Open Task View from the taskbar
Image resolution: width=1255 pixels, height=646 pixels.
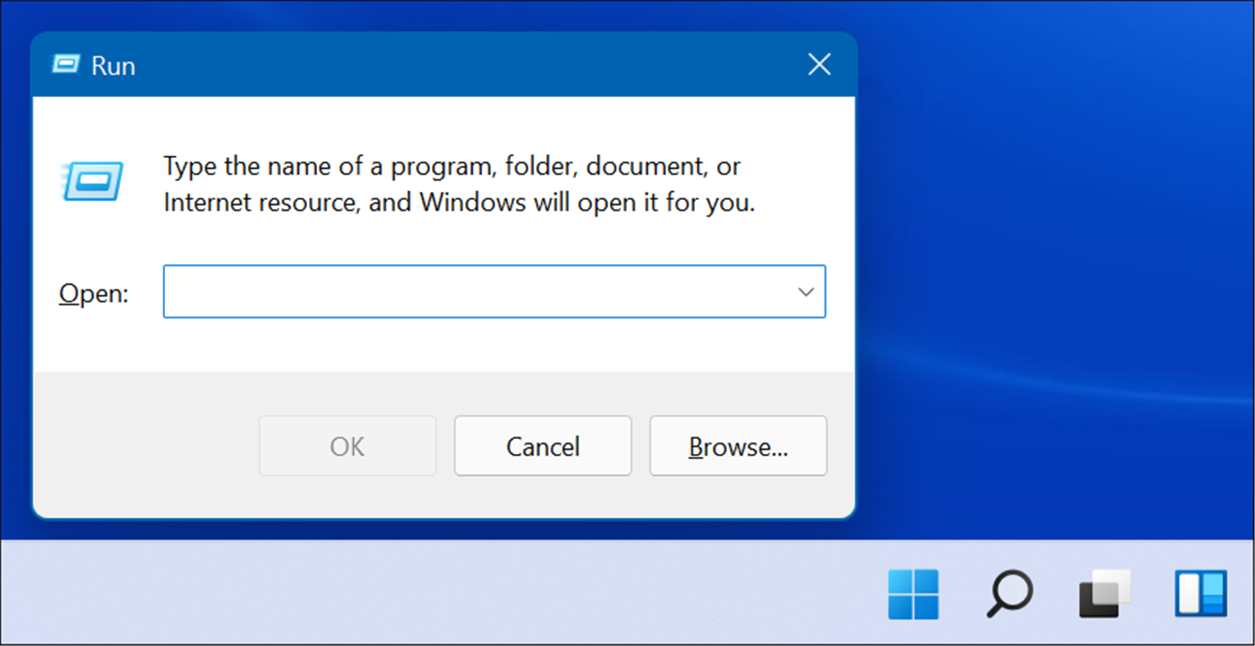click(1102, 594)
